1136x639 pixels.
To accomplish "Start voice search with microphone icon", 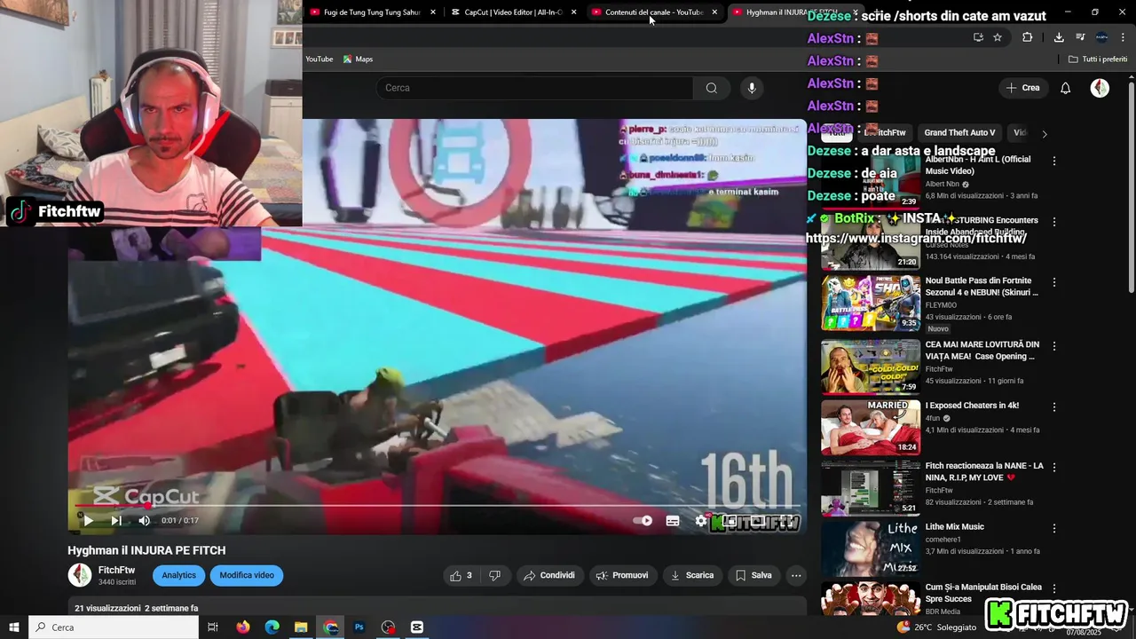I will [x=752, y=88].
